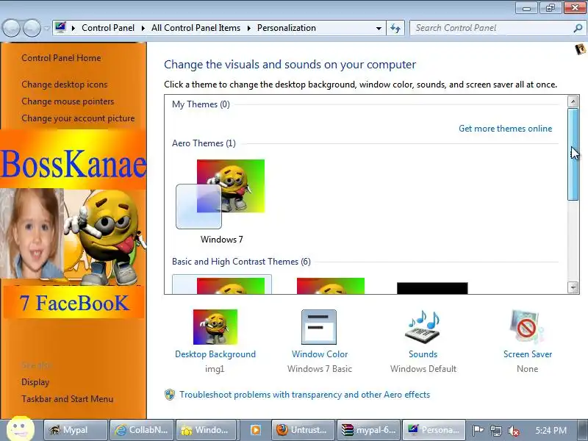The height and width of the screenshot is (441, 588).
Task: Select the black High Contrast theme thumbnail
Action: tap(432, 288)
